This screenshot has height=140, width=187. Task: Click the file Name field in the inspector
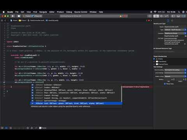click(x=175, y=27)
